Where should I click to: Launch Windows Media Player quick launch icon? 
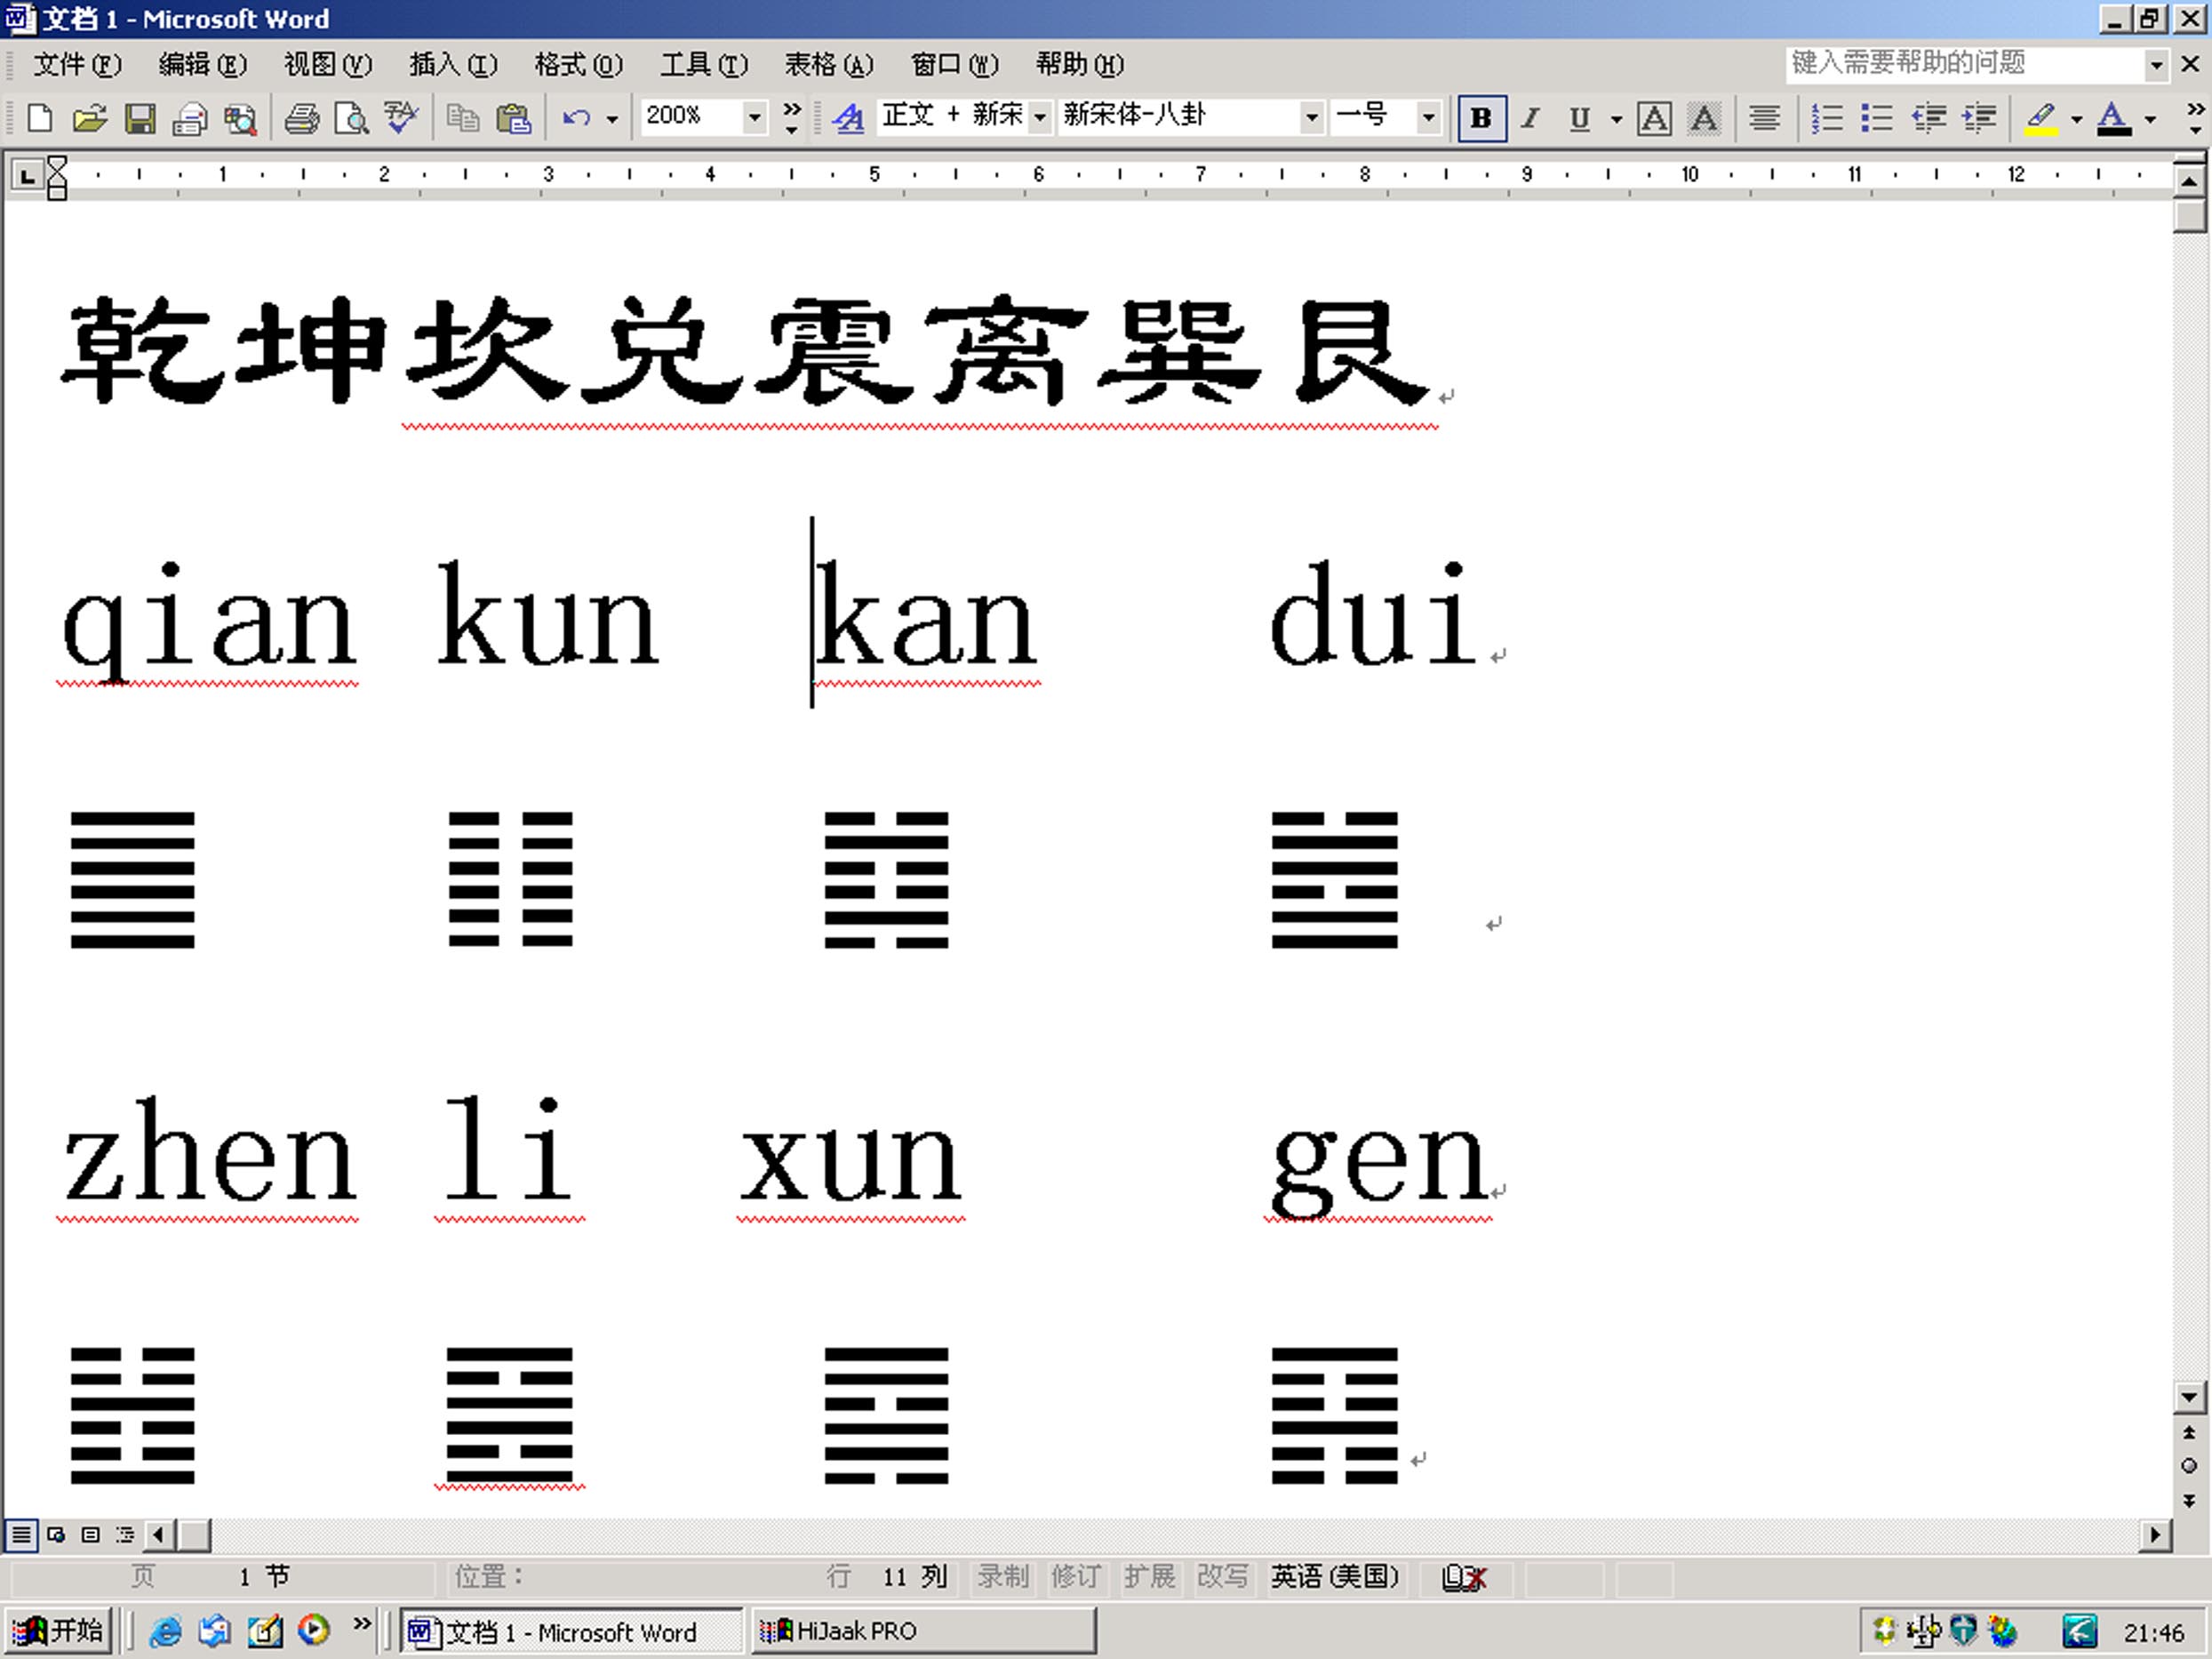point(314,1631)
